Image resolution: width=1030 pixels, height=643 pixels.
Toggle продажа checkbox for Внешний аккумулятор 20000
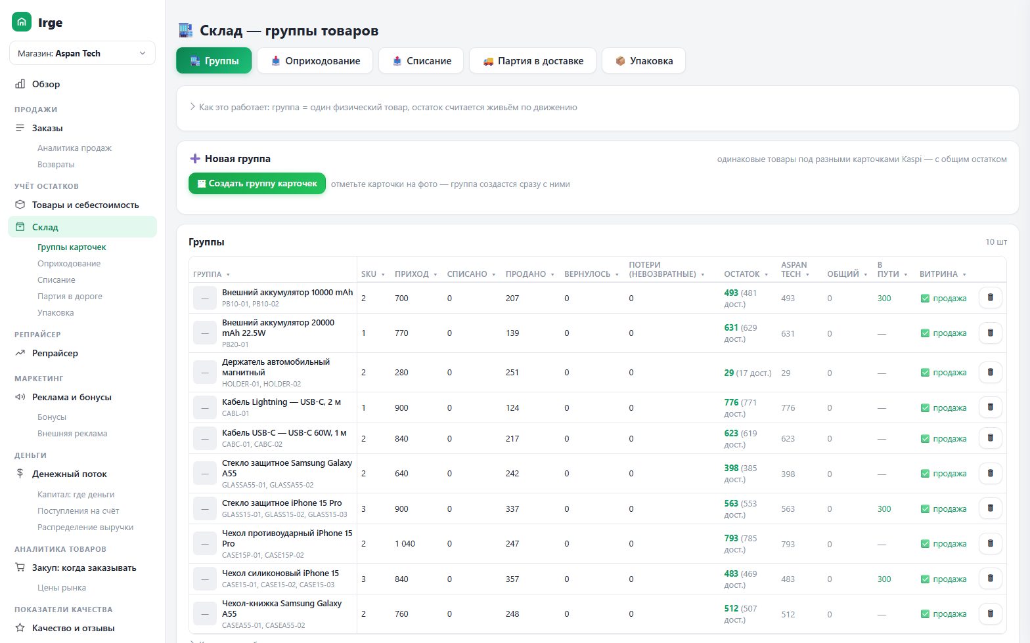925,333
